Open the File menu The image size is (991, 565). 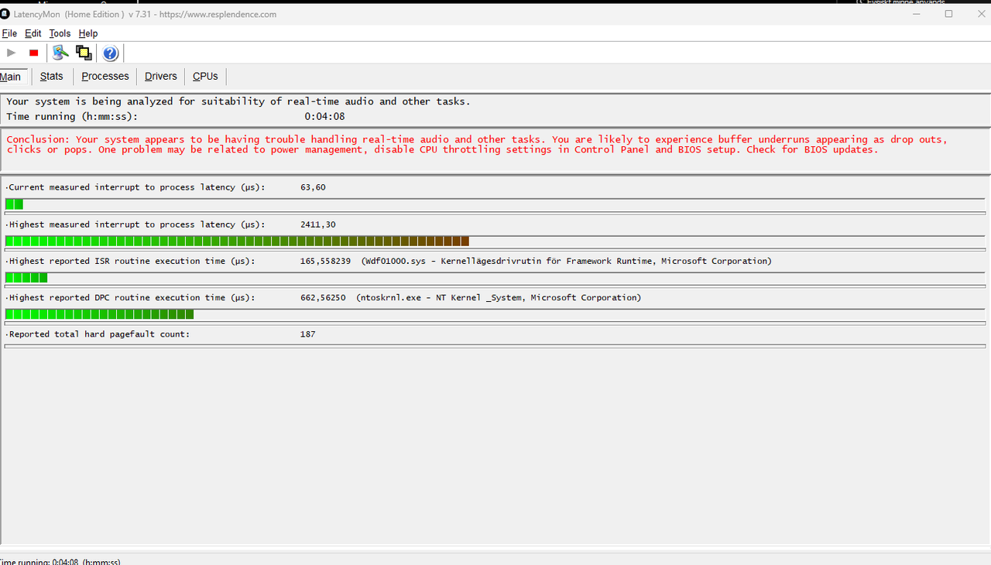click(9, 33)
